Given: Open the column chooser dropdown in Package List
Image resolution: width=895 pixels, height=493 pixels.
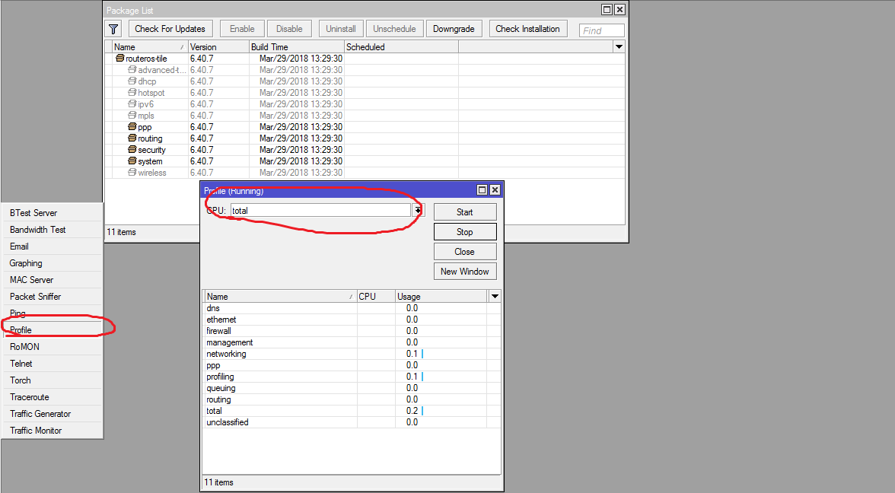Looking at the screenshot, I should tap(619, 47).
